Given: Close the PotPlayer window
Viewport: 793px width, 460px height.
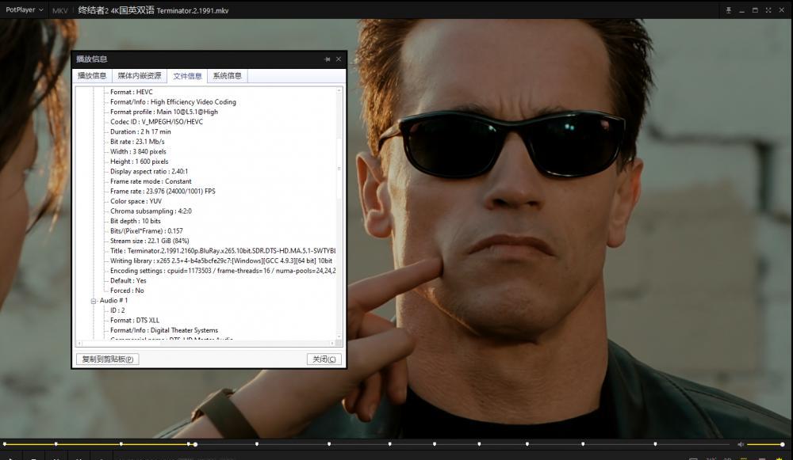Looking at the screenshot, I should pos(781,10).
